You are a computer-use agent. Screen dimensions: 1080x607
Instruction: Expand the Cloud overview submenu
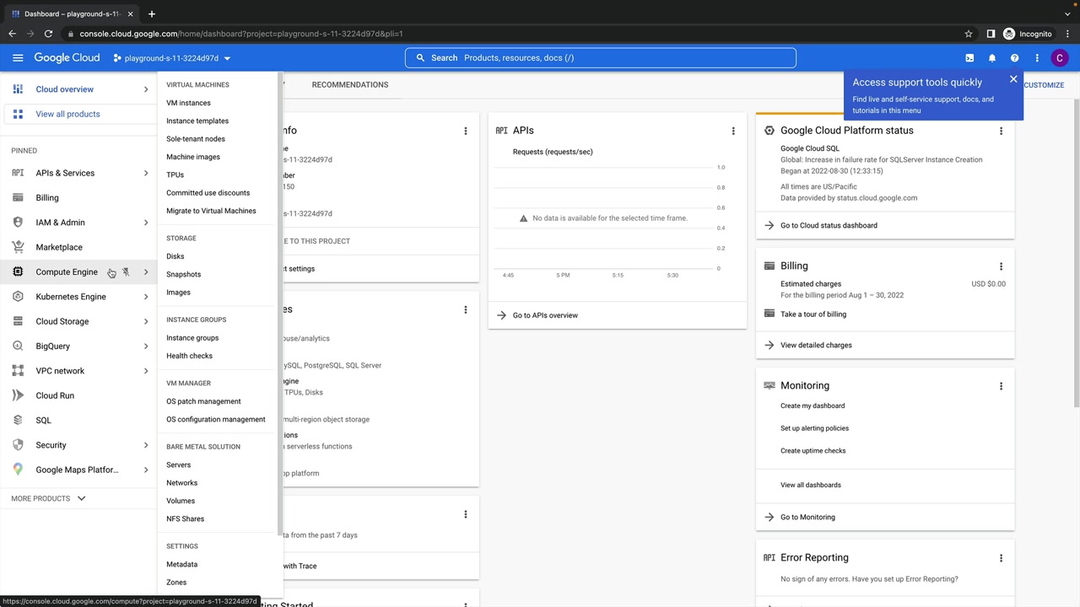146,89
